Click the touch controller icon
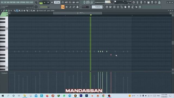The image size is (174, 98). (136, 7)
